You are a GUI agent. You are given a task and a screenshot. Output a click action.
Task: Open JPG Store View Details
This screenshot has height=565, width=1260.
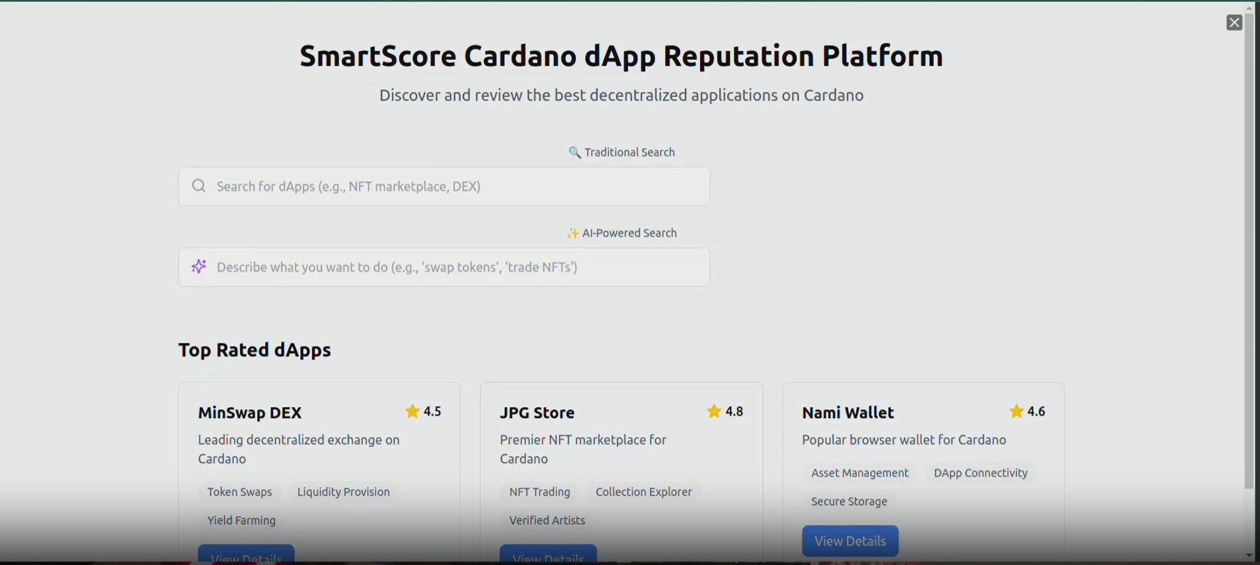coord(548,555)
